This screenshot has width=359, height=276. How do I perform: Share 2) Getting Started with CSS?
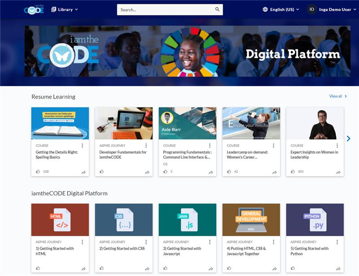coord(147,269)
